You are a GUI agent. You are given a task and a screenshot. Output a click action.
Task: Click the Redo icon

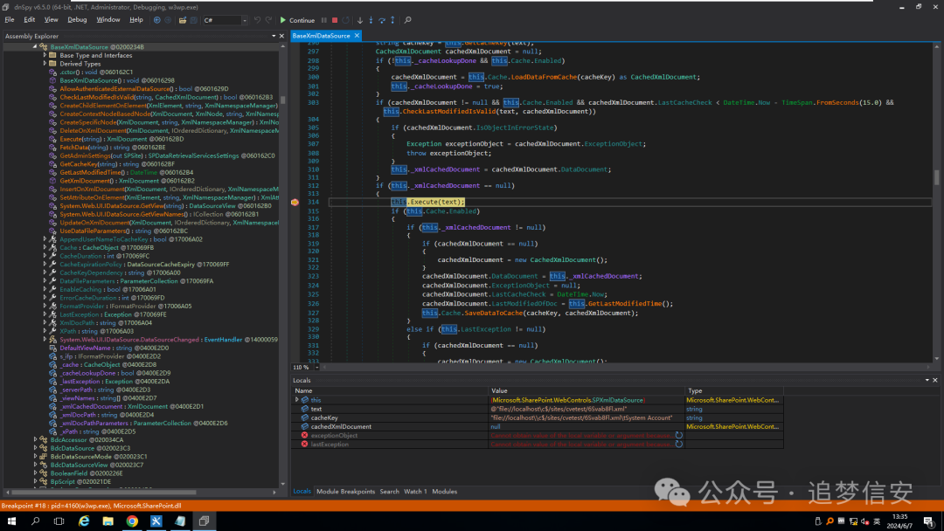pos(268,20)
